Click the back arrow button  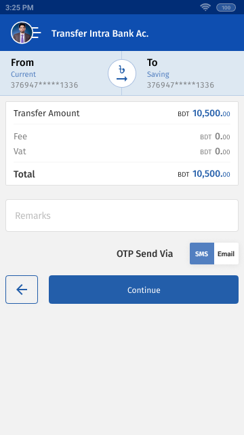click(x=22, y=290)
